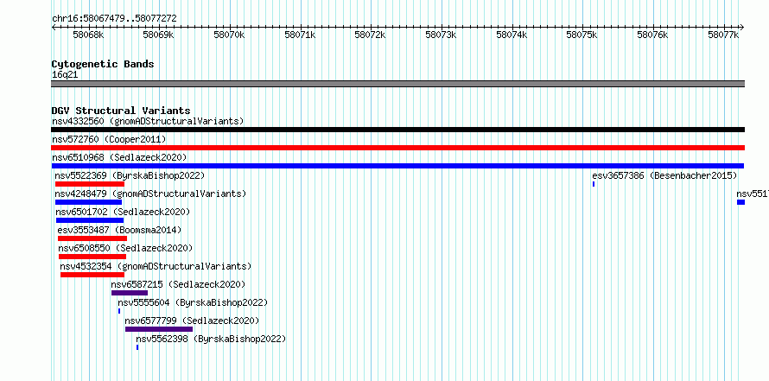Click the small esv3657386 blue marker

click(594, 184)
